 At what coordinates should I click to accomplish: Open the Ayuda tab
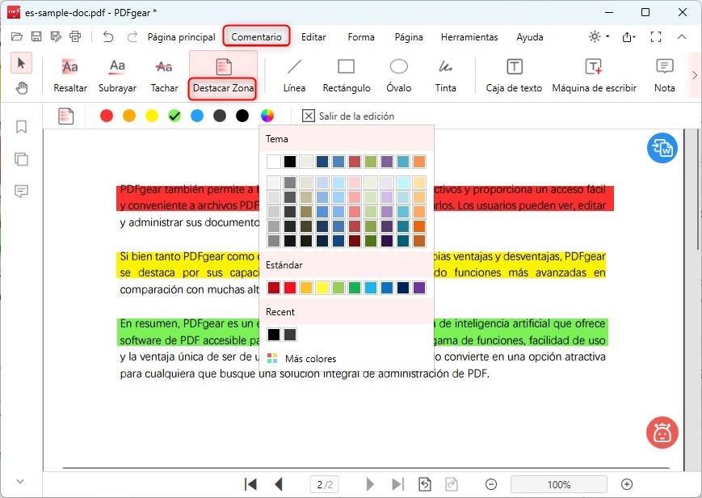pos(530,36)
